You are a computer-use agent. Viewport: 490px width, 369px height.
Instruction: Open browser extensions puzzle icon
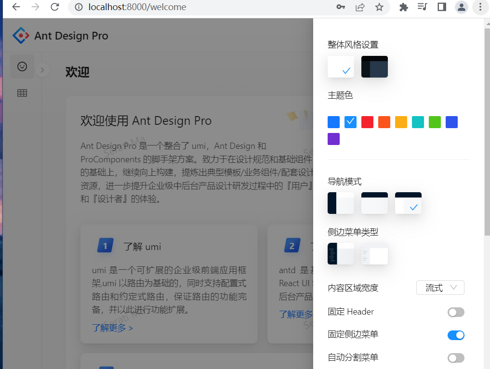pos(404,7)
